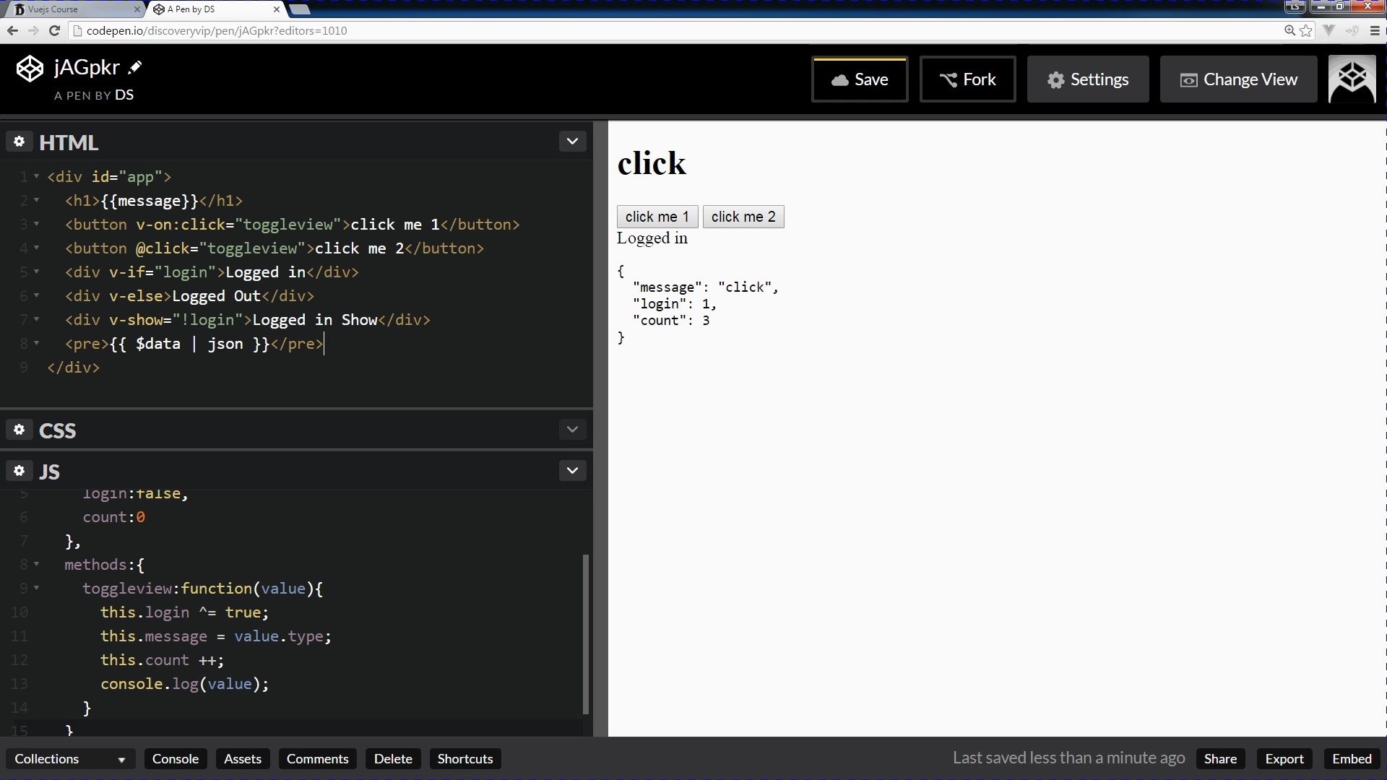
Task: Click the pen title jAGpkr
Action: click(x=87, y=67)
